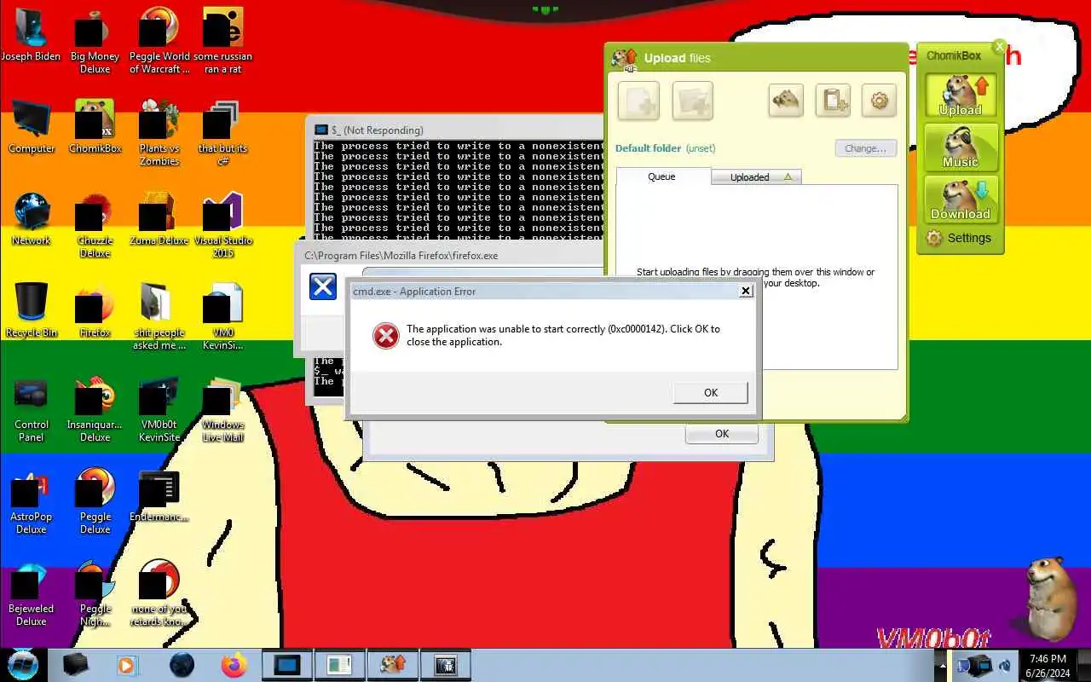Click Change... button for Default folder
The height and width of the screenshot is (682, 1091).
(866, 147)
